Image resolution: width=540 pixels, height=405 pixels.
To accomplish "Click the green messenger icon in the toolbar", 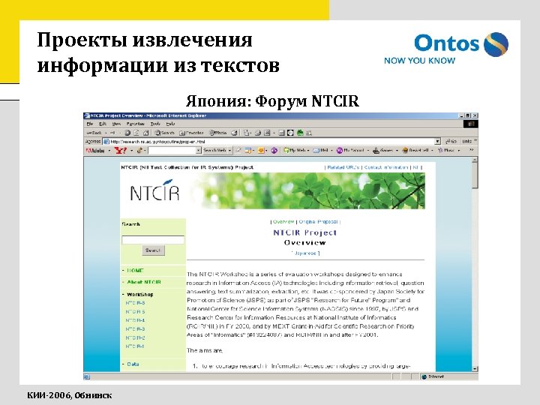I will (x=300, y=133).
